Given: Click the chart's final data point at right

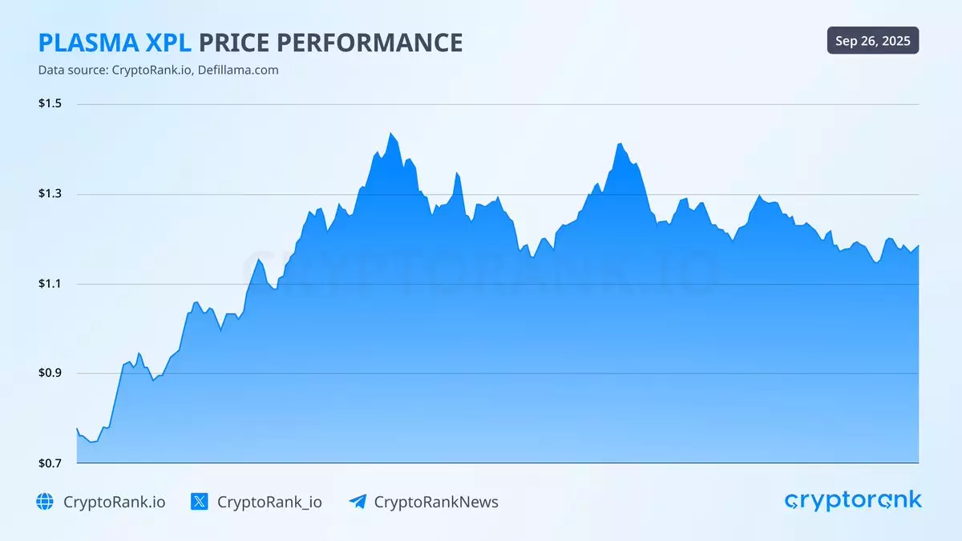Looking at the screenshot, I should [x=917, y=246].
